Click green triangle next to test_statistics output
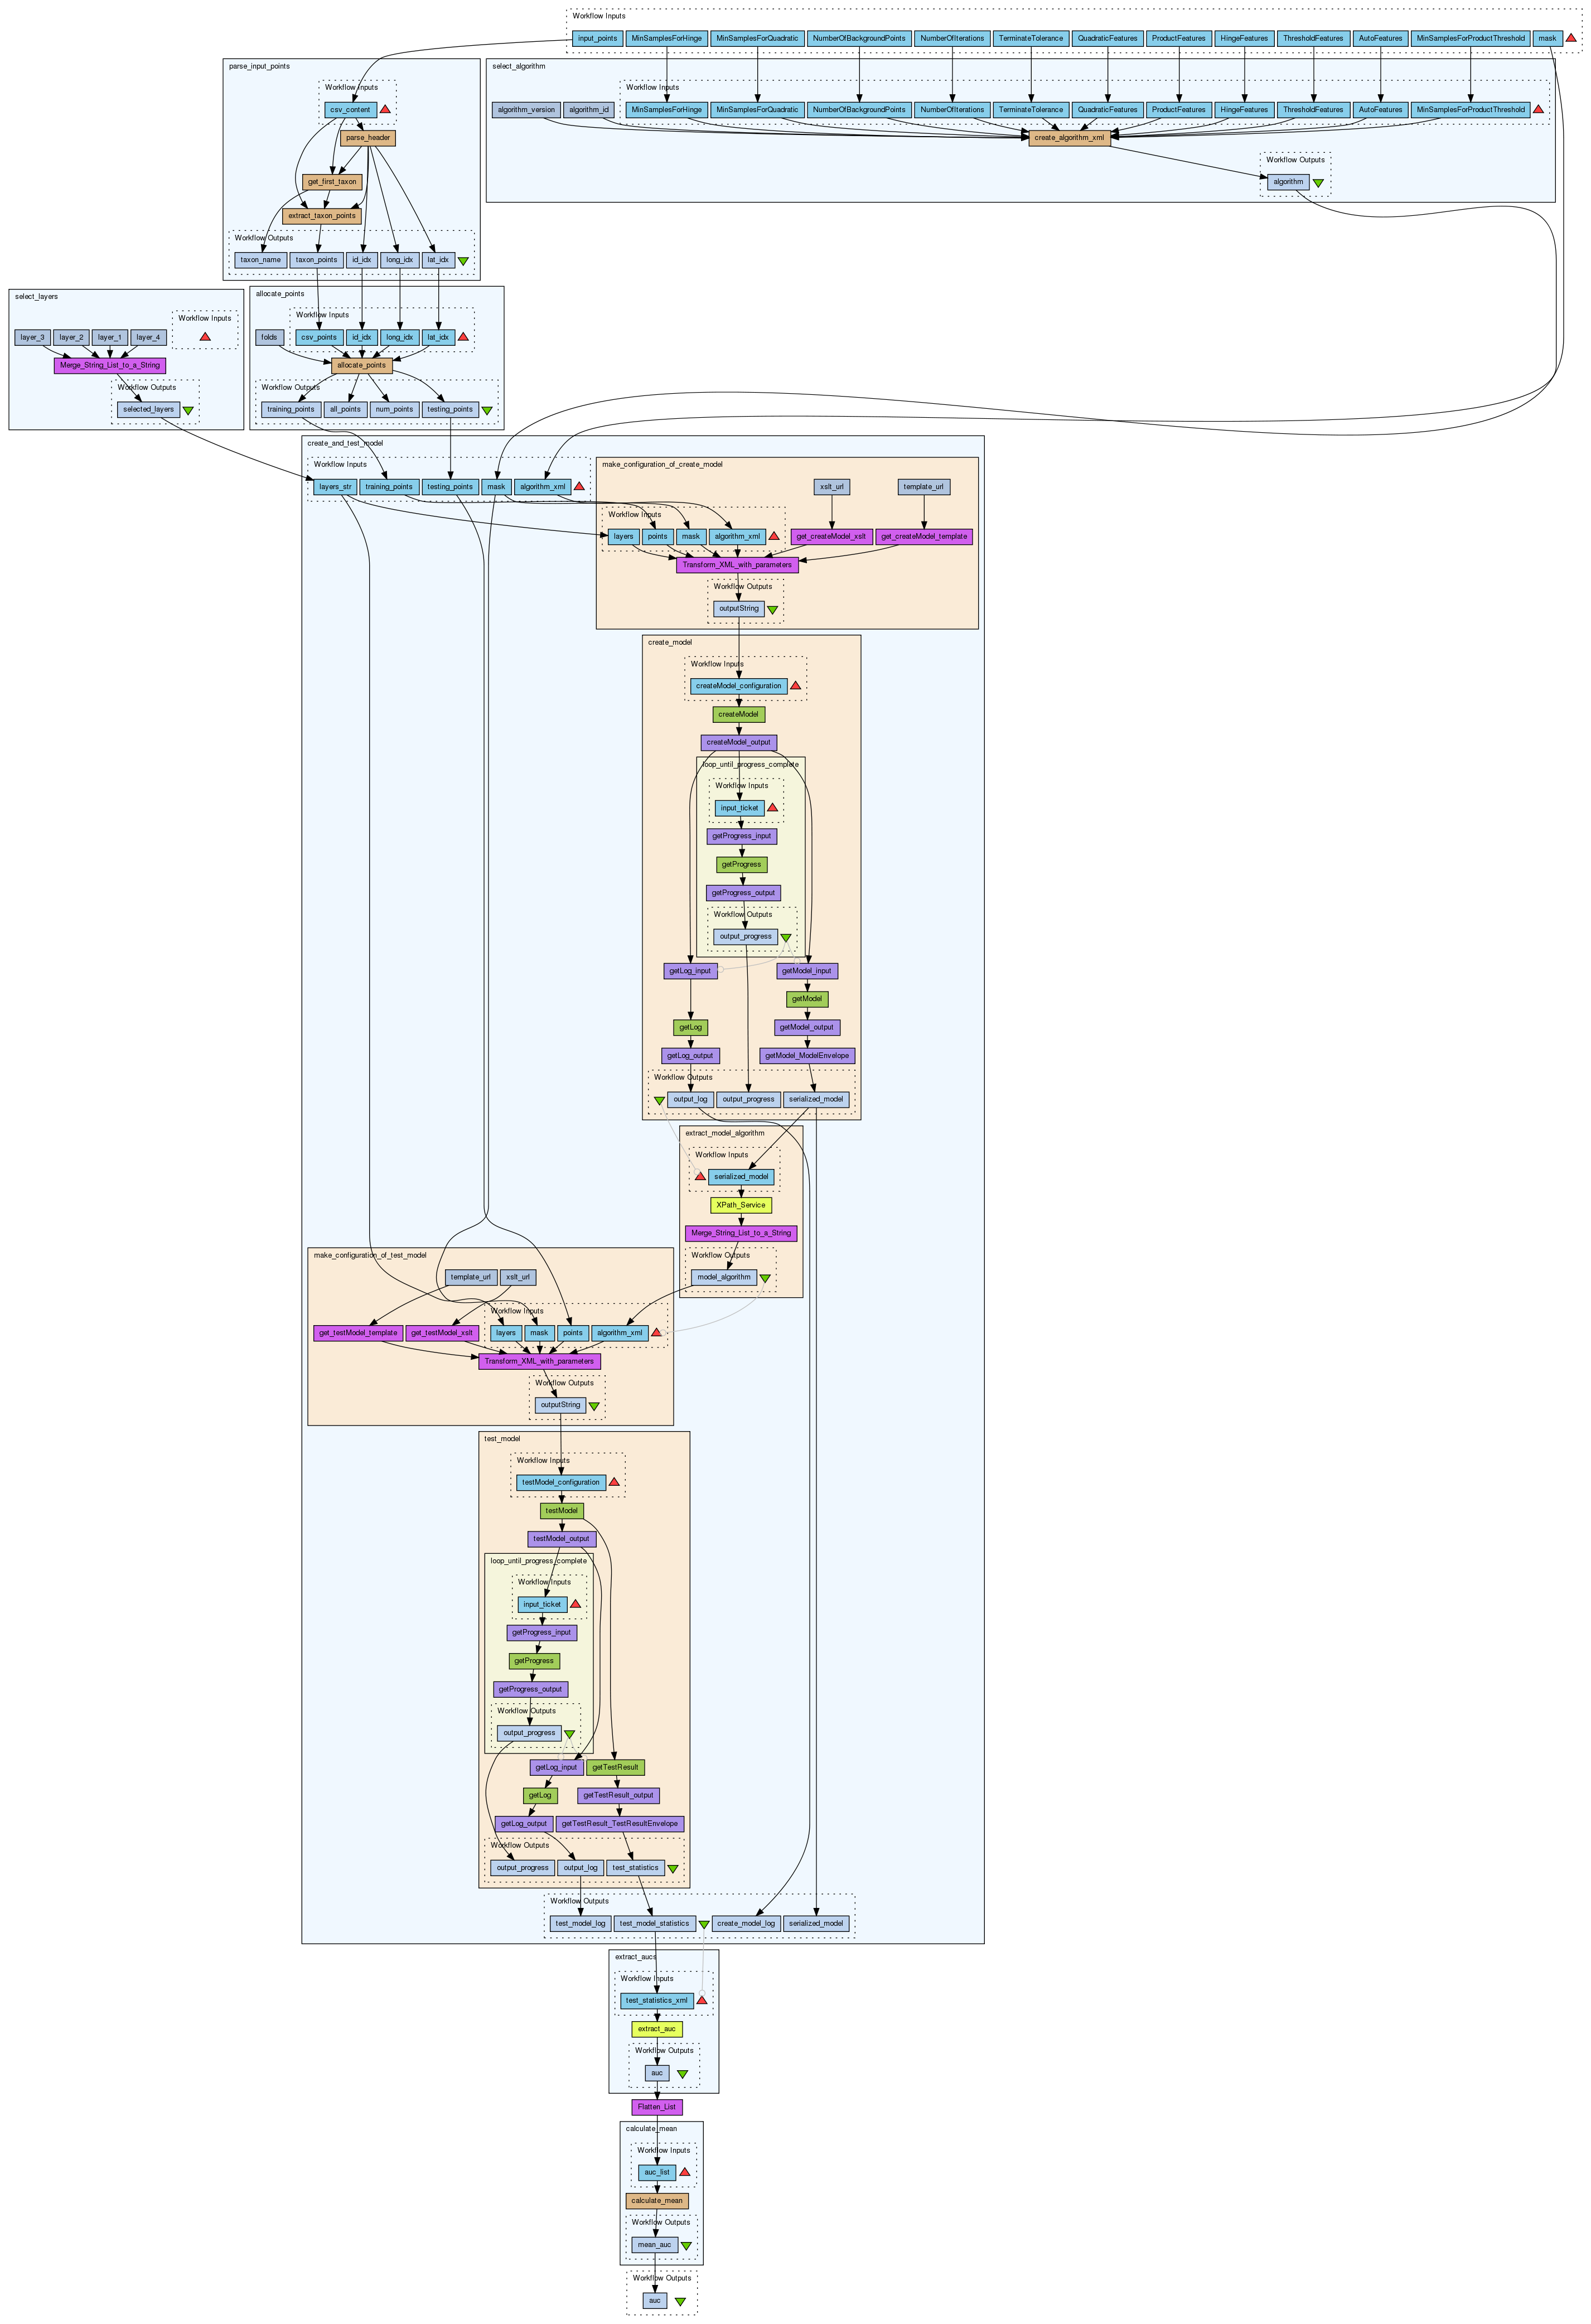This screenshot has height=2324, width=1591. point(673,1869)
